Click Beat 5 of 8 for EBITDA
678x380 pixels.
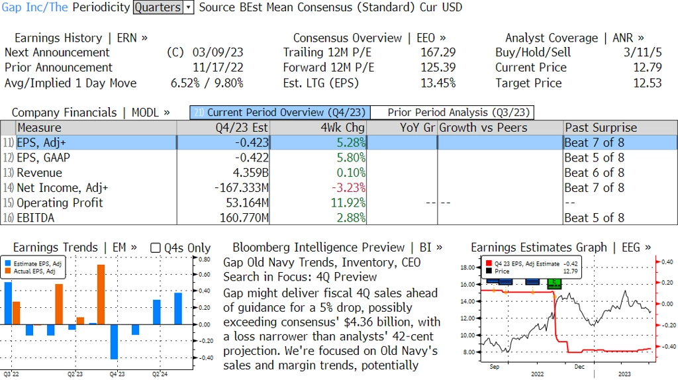[594, 218]
